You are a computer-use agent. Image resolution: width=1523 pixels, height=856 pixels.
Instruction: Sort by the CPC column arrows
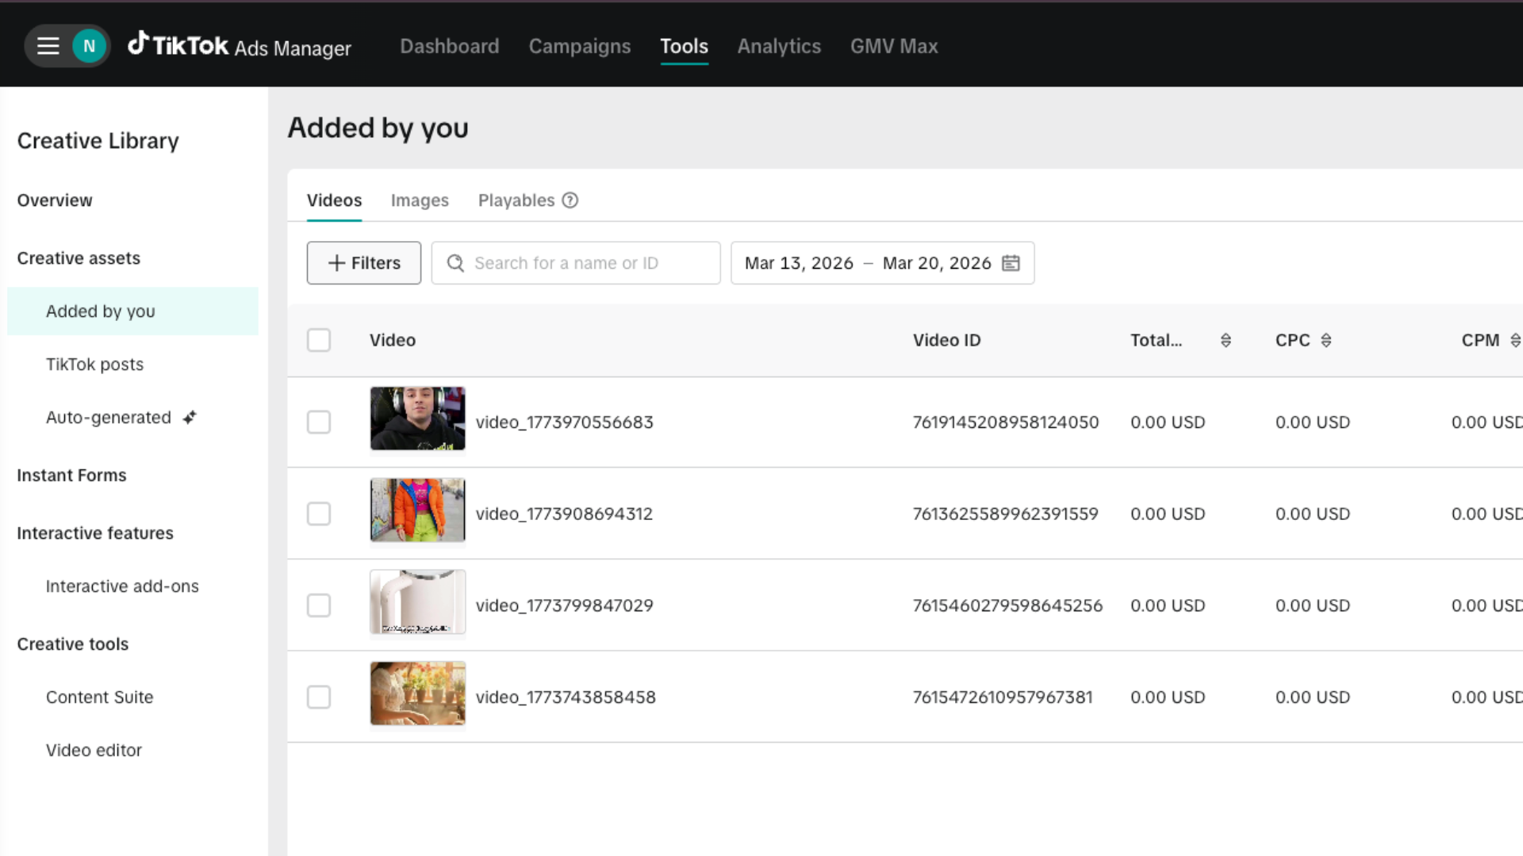1325,340
